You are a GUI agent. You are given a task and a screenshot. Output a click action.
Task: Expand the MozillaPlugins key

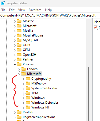click(15, 36)
